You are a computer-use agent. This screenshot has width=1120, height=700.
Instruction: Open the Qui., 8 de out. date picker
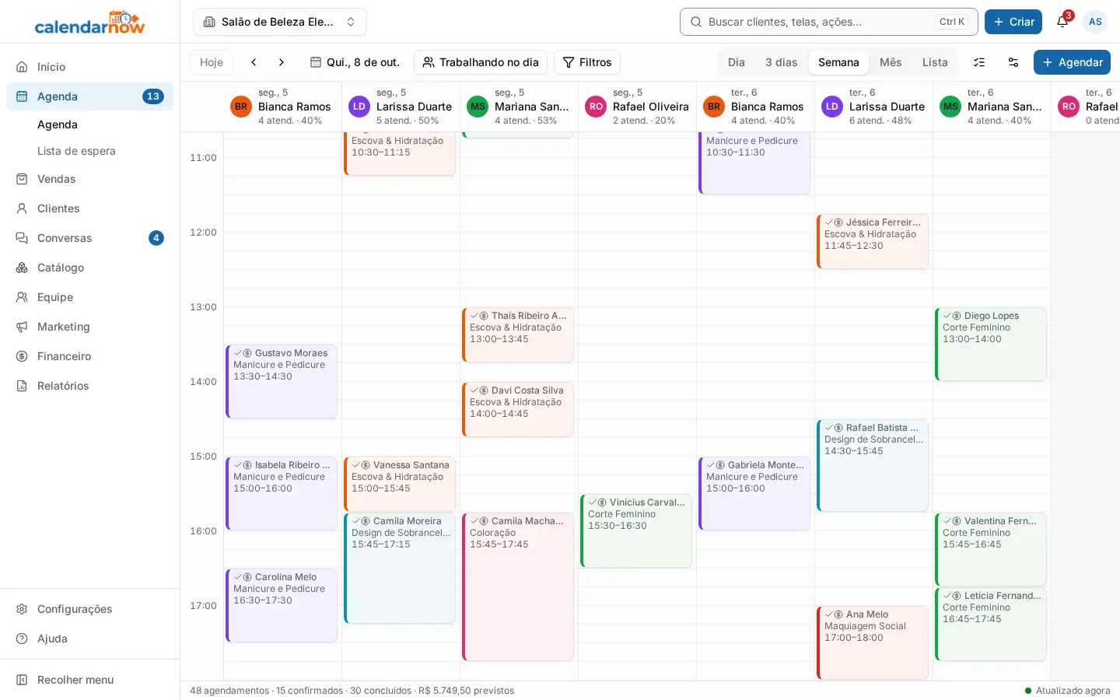pyautogui.click(x=355, y=62)
